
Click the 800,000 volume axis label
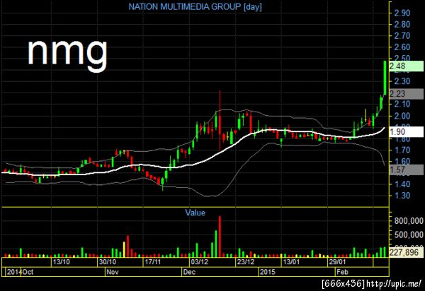(x=409, y=221)
